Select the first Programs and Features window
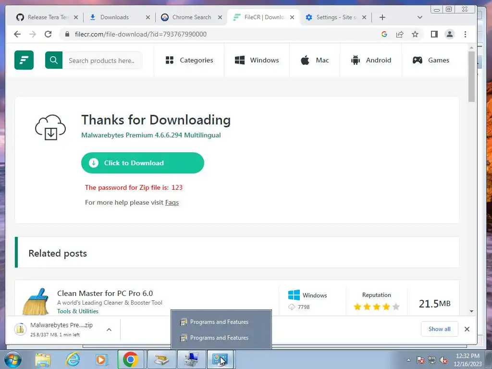The image size is (492, 369). click(221, 322)
